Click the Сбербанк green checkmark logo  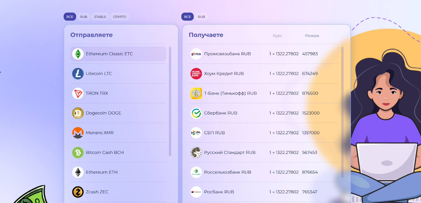196,113
